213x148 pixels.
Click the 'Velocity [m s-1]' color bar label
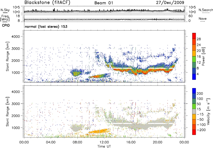click(208, 112)
